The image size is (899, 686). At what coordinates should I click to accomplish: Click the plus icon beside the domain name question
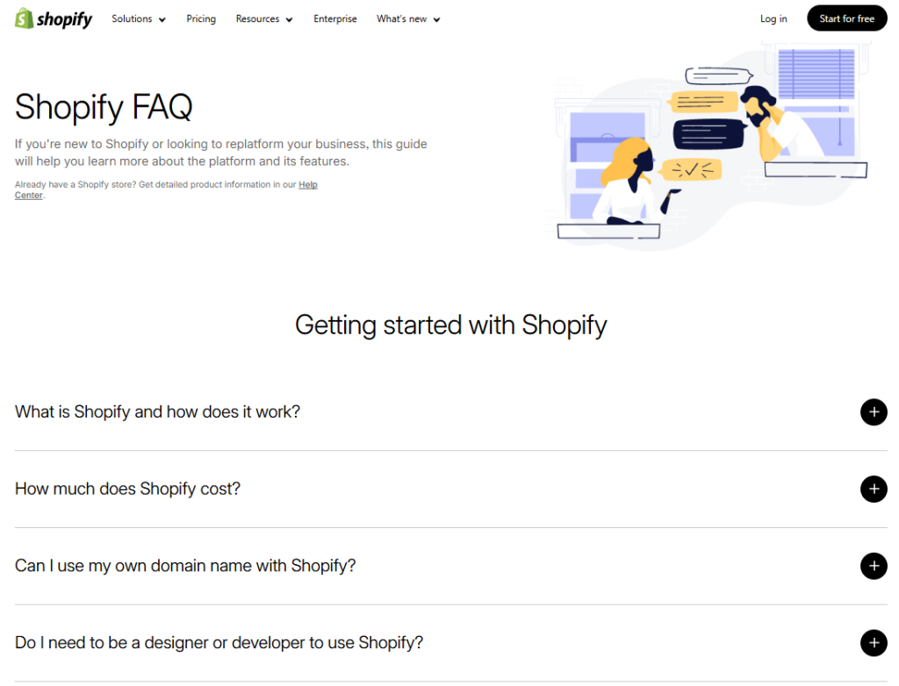click(874, 567)
